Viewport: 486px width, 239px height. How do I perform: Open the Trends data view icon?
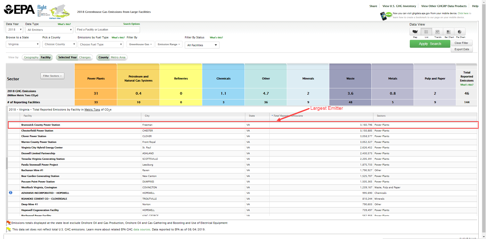(x=437, y=32)
